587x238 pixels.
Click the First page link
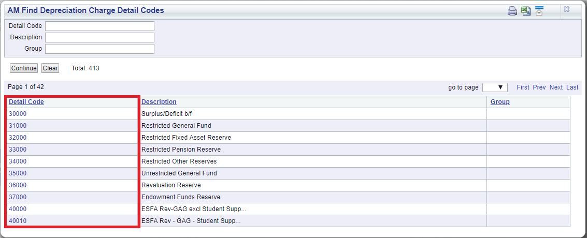(x=523, y=87)
